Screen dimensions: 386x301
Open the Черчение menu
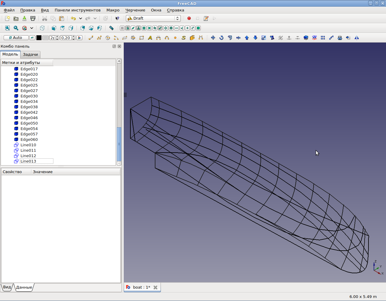[135, 10]
